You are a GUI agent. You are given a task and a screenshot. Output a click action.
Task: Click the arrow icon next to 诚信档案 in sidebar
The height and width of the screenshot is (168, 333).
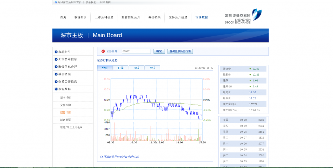click(x=56, y=74)
